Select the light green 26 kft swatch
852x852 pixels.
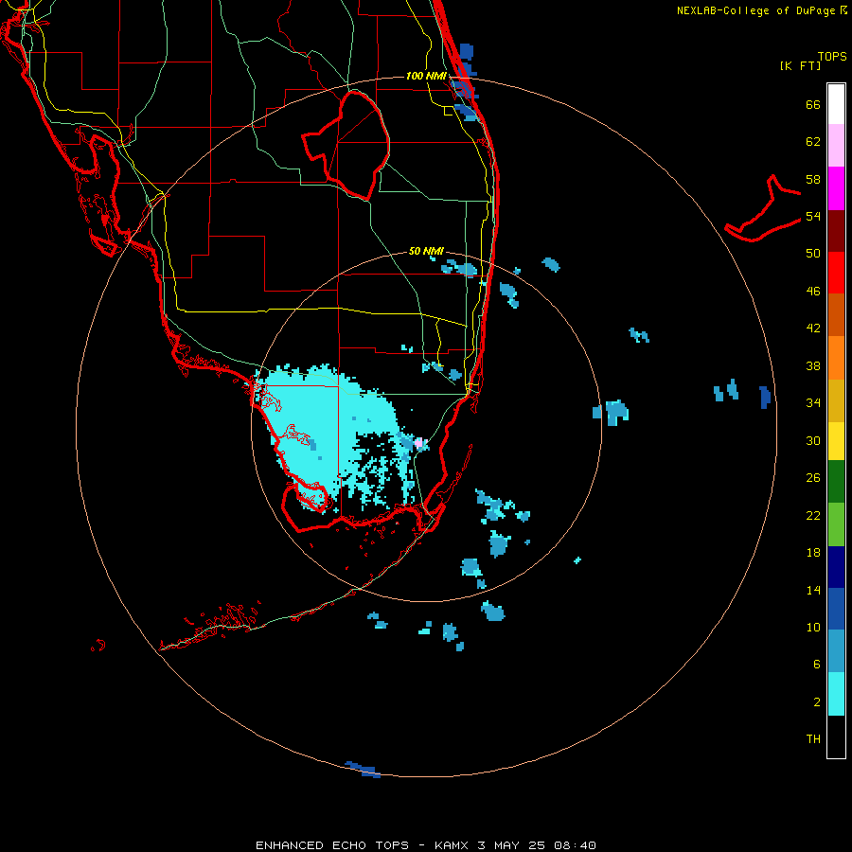(836, 524)
